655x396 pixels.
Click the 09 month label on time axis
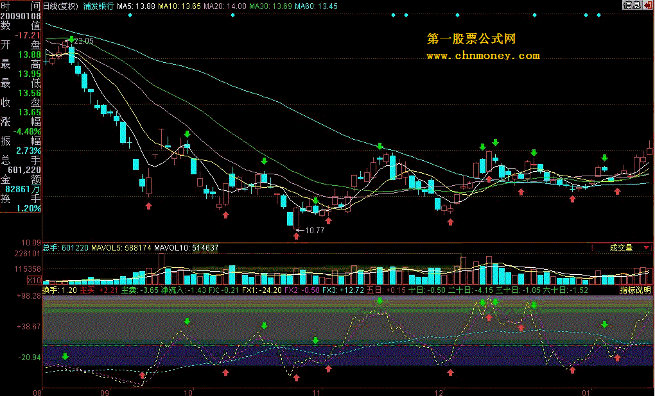105,393
